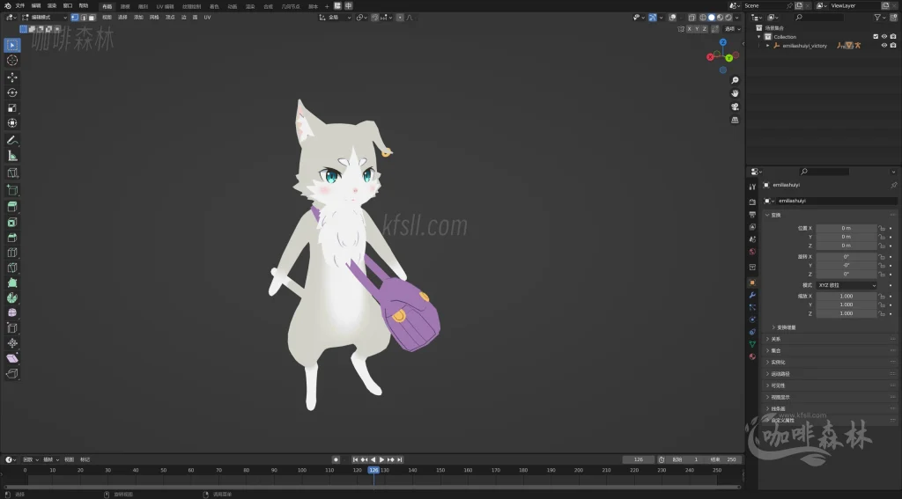Viewport: 902px width, 499px height.
Task: Expand emiliashuiyi_victory in the outliner
Action: [x=768, y=46]
